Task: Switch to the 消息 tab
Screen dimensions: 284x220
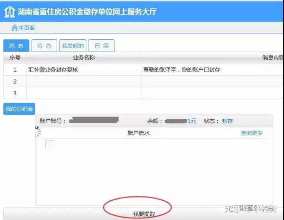Action: (16, 46)
